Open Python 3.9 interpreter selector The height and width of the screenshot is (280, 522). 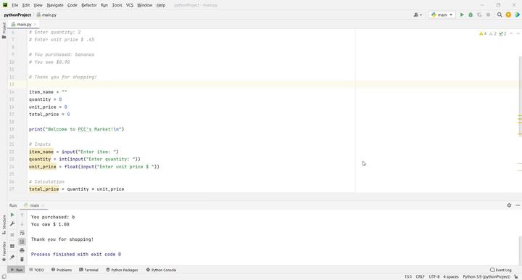pos(486,276)
